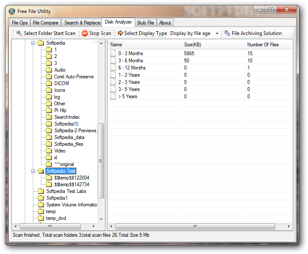308x254 pixels.
Task: Click the Softpedia_data folder icon
Action: [x=49, y=137]
